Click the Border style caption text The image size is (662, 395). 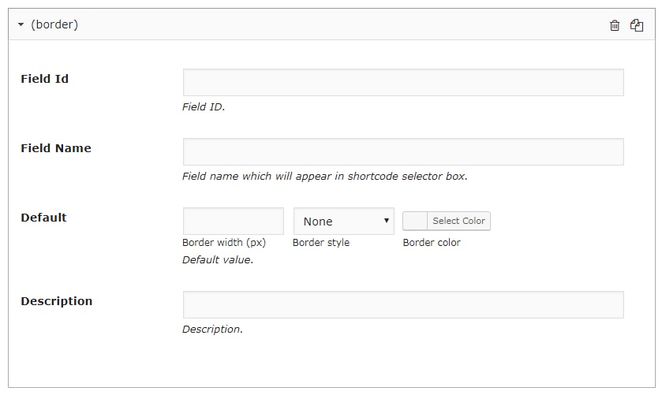[x=321, y=243]
